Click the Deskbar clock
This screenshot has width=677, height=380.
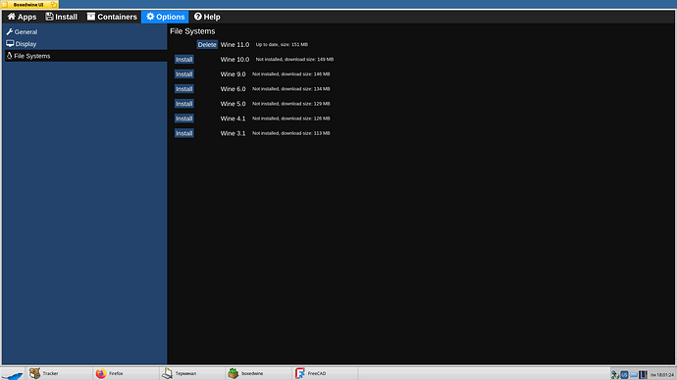coord(662,375)
